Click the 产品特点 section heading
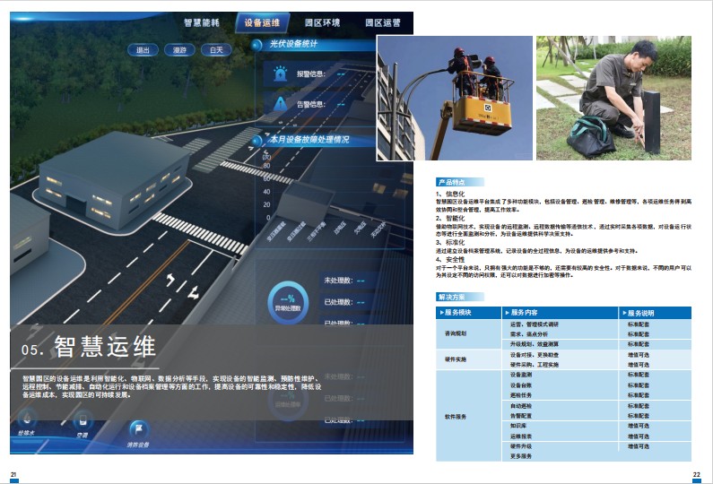The height and width of the screenshot is (484, 713). (x=452, y=182)
